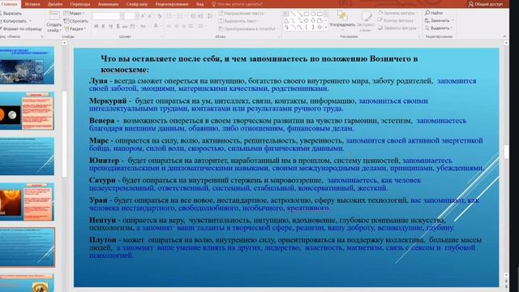Open the Выделить select dropdown
This screenshot has height=292, width=519.
(x=439, y=28)
